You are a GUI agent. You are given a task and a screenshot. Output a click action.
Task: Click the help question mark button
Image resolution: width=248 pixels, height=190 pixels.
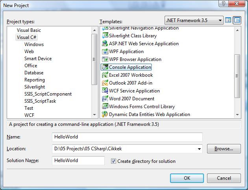224,4
